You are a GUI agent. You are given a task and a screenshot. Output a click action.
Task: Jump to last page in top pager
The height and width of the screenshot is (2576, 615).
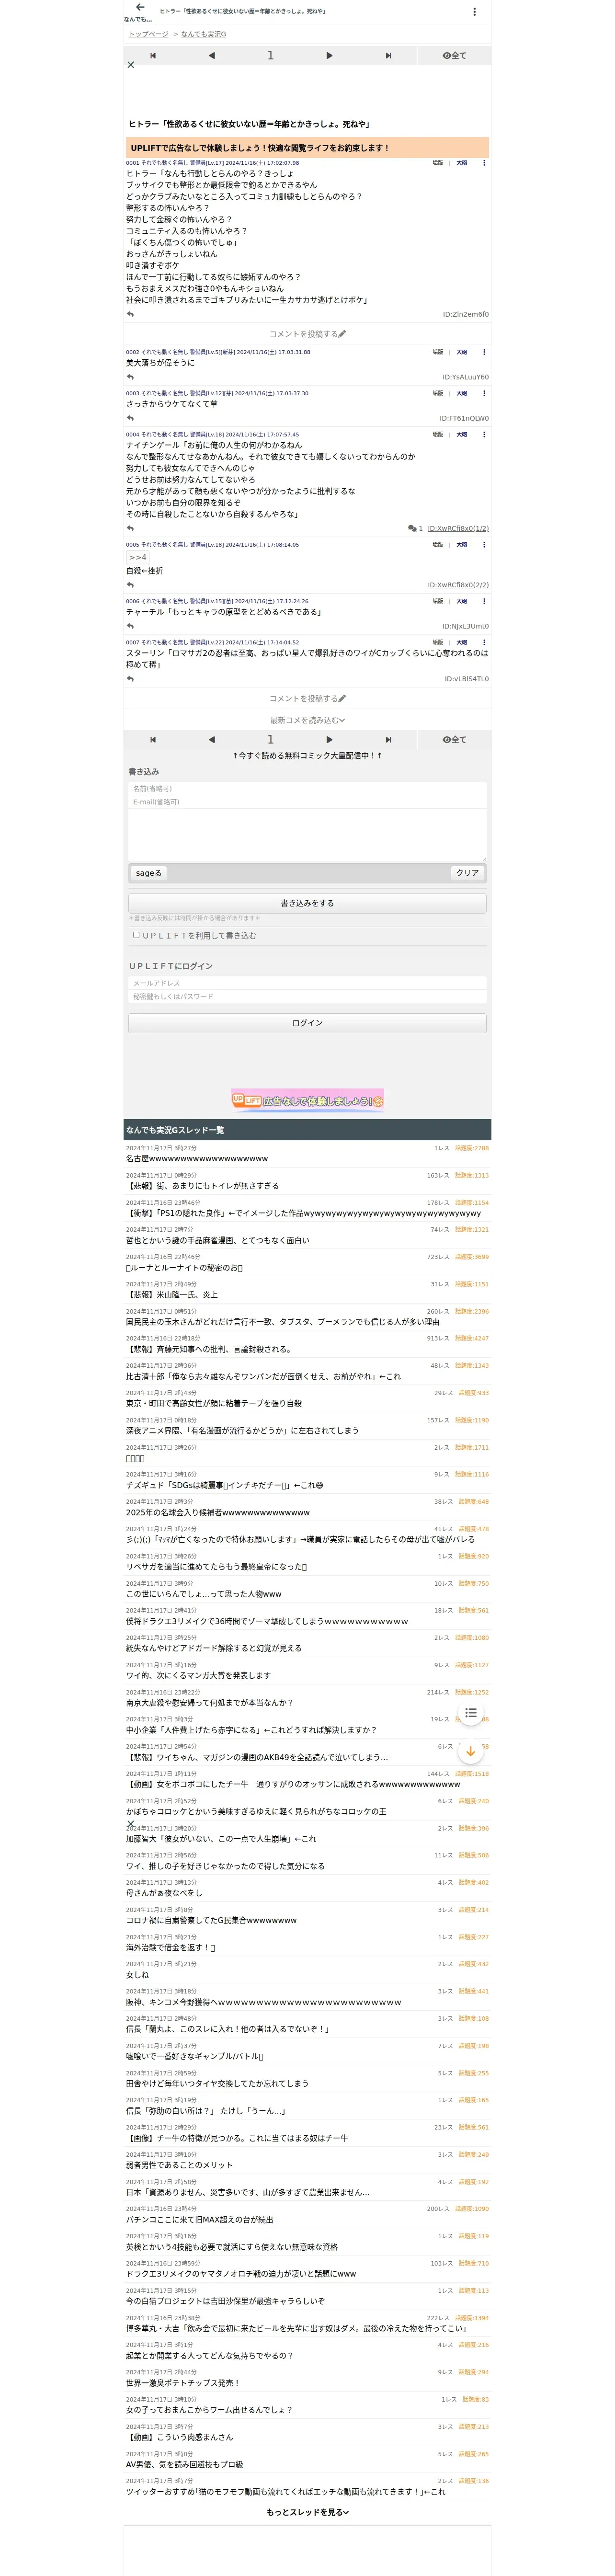(388, 56)
